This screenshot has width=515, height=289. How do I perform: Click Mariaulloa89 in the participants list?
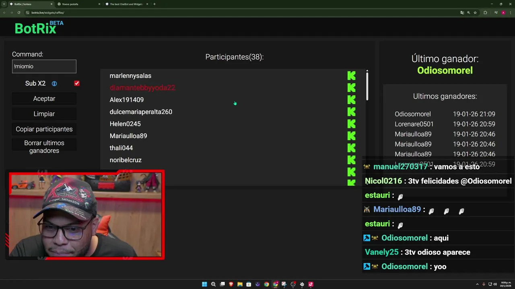(x=128, y=136)
